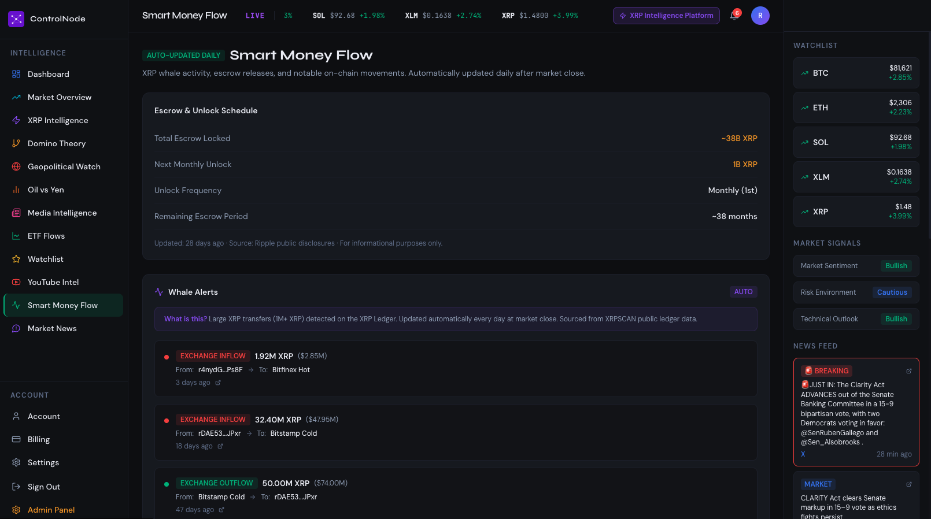This screenshot has width=931, height=519.
Task: Click EXCHANGE INFLOW tag on 32.40M XRP
Action: 213,420
